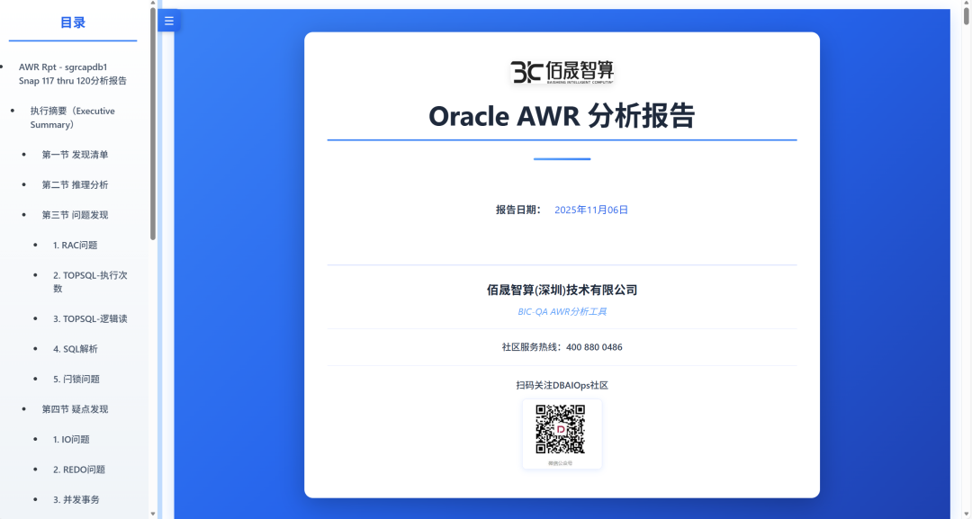This screenshot has width=972, height=519.
Task: Open 4. SQL解析 entry
Action: click(x=75, y=349)
